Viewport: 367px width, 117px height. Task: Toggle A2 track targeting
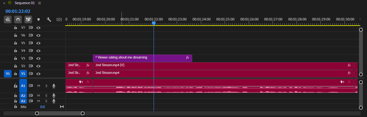[x=23, y=96]
